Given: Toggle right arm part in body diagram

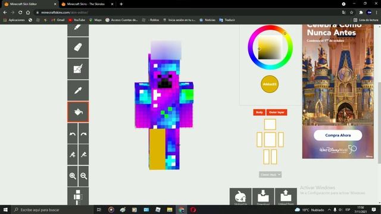Looking at the screenshot, I should [x=281, y=140].
